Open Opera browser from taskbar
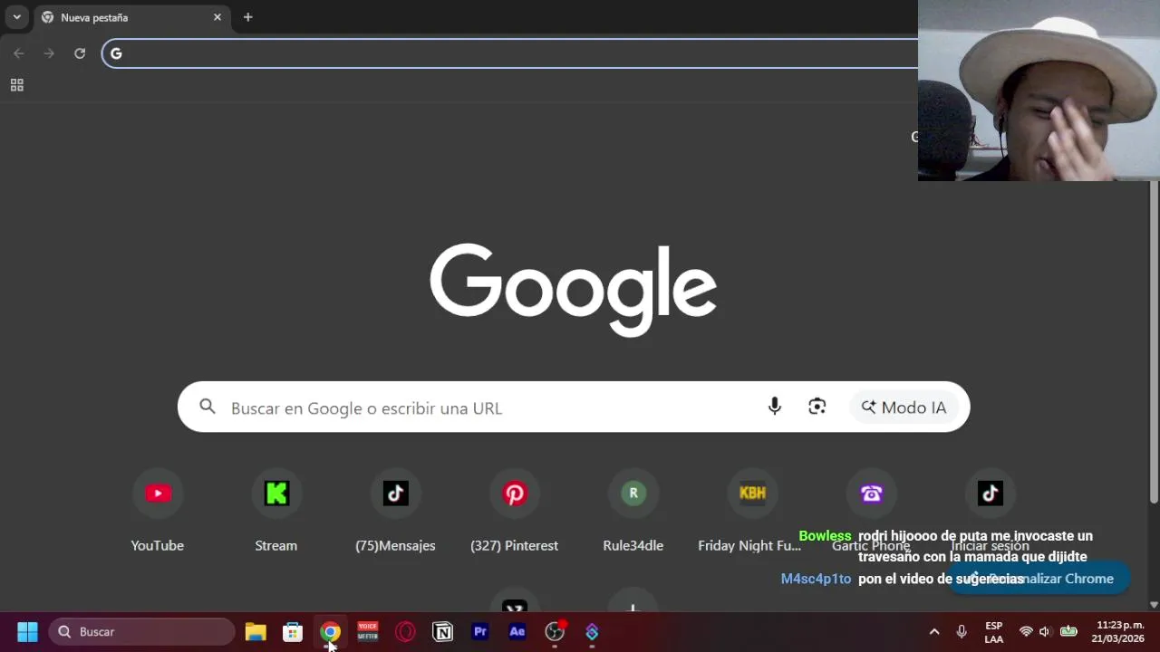Viewport: 1160px width, 652px height. coord(405,631)
